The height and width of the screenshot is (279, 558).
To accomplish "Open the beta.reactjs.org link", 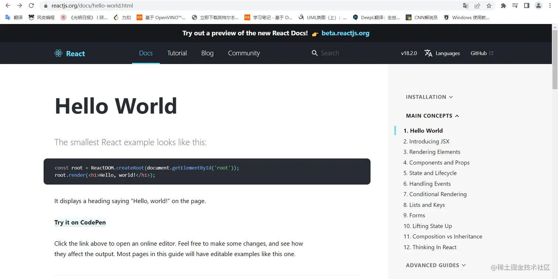I will click(x=345, y=33).
